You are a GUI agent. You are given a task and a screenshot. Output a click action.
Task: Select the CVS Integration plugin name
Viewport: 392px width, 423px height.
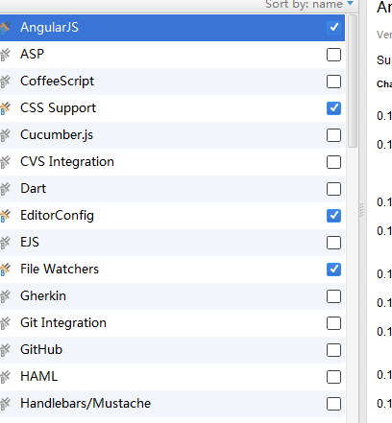coord(67,162)
